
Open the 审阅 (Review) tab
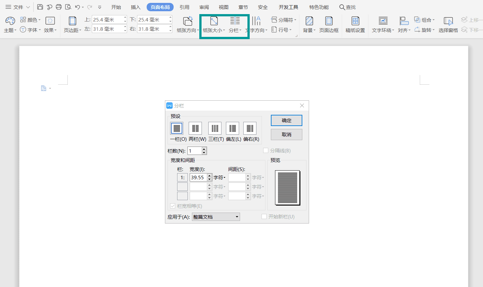pos(204,7)
